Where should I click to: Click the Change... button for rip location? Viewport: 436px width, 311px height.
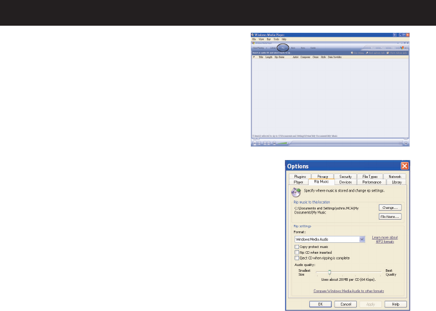coord(390,208)
